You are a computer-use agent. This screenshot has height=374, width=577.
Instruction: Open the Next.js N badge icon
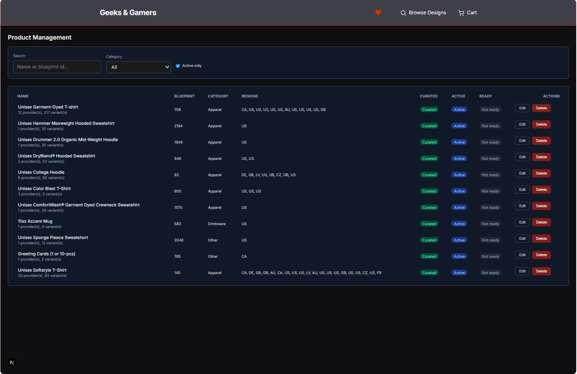tap(12, 362)
